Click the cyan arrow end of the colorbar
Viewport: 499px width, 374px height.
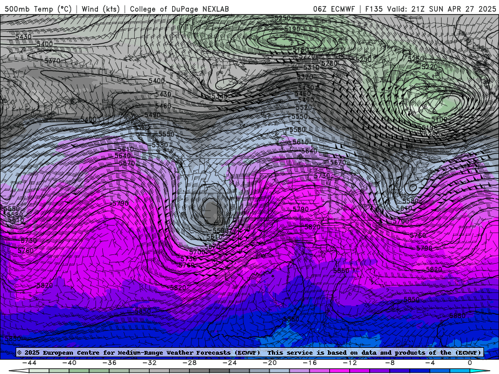[480, 371]
